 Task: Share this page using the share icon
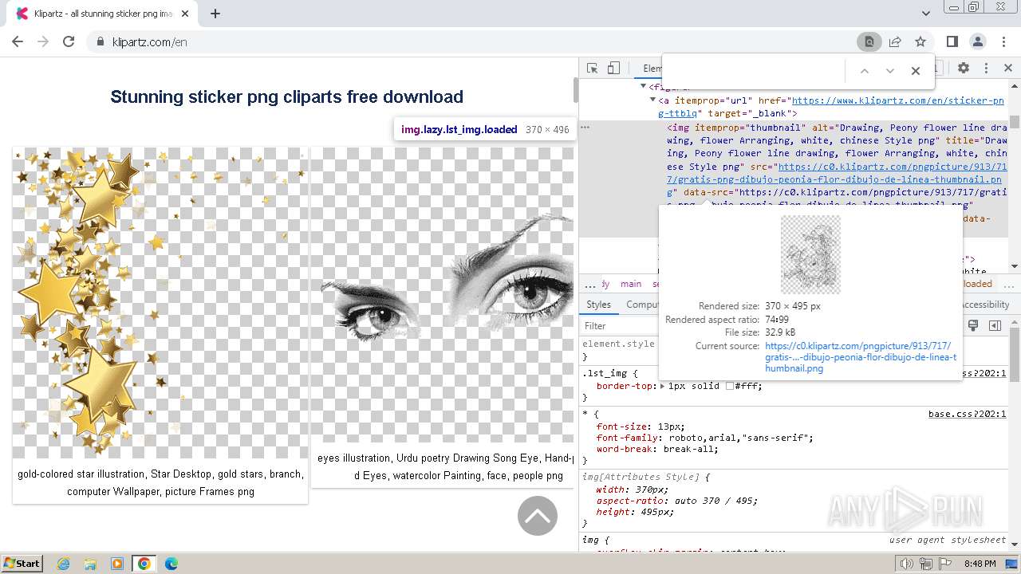point(895,41)
